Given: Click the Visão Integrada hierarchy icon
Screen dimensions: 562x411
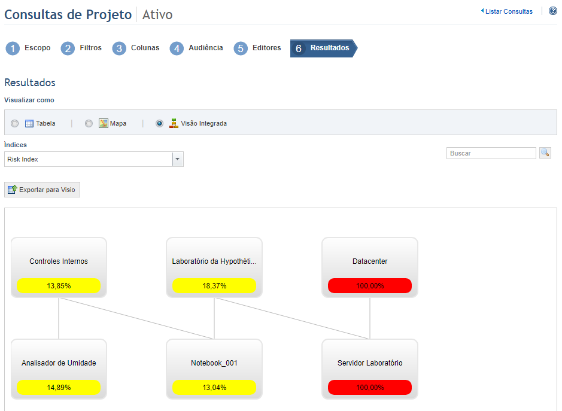Looking at the screenshot, I should [174, 123].
